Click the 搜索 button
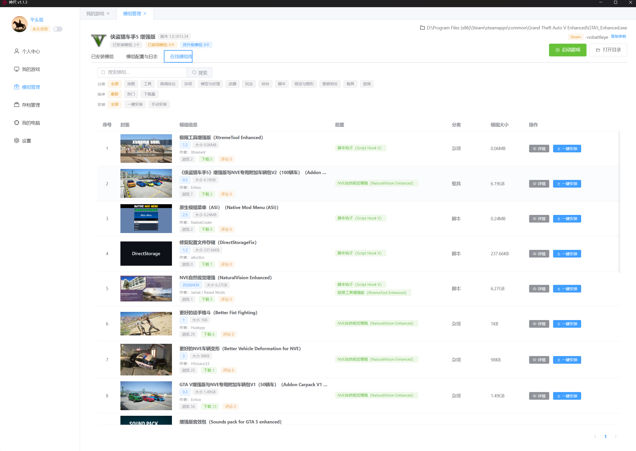The width and height of the screenshot is (636, 451). (x=199, y=72)
